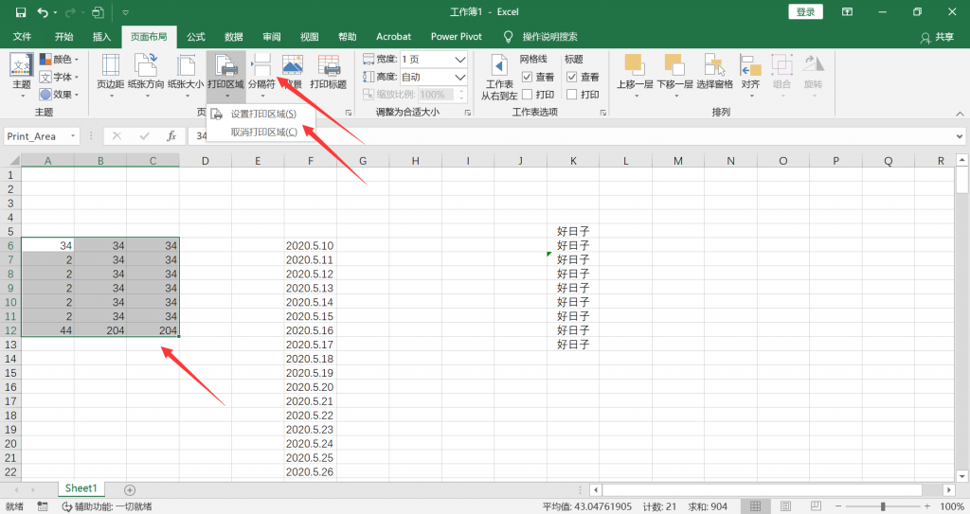This screenshot has width=970, height=514.
Task: Expand the formula bar chevron
Action: point(960,136)
